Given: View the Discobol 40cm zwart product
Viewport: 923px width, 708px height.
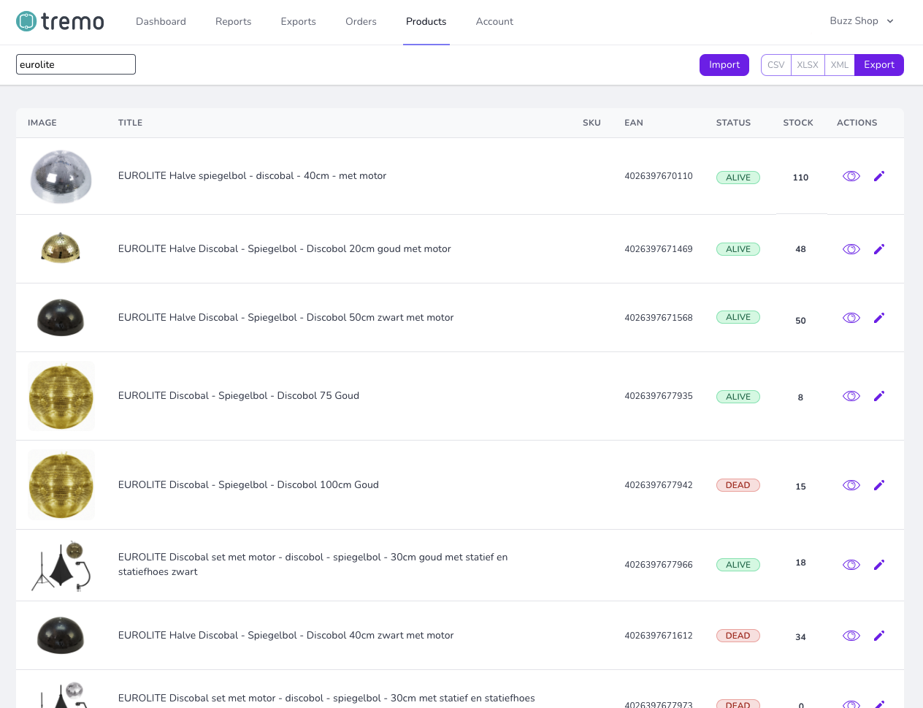Looking at the screenshot, I should pyautogui.click(x=851, y=636).
